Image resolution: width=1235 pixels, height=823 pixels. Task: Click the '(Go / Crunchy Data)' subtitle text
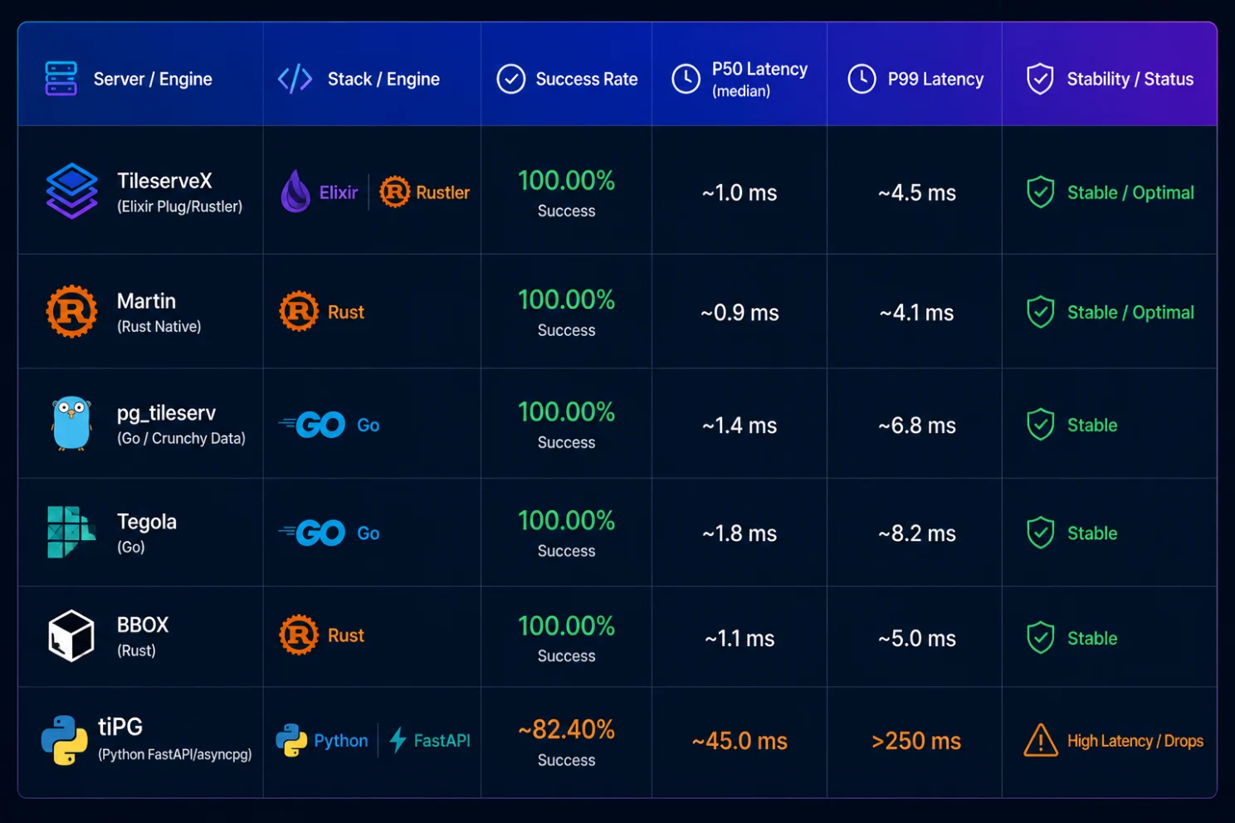click(181, 438)
